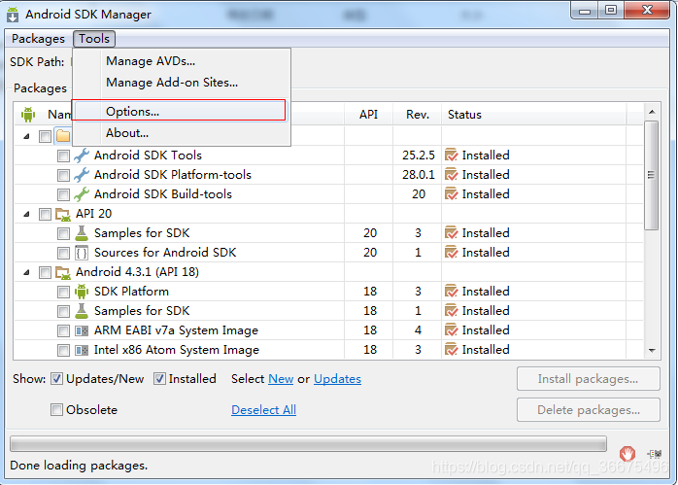
Task: Click the braces icon for Sources for Android SDK
Action: (82, 253)
